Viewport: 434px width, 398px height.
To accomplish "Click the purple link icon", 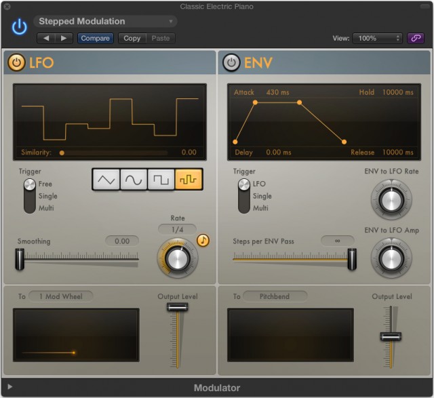I will pyautogui.click(x=414, y=39).
